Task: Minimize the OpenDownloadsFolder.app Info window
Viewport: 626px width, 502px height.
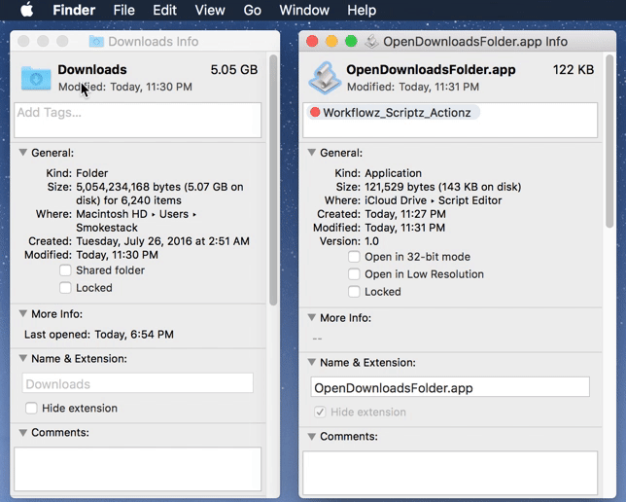Action: [x=331, y=41]
